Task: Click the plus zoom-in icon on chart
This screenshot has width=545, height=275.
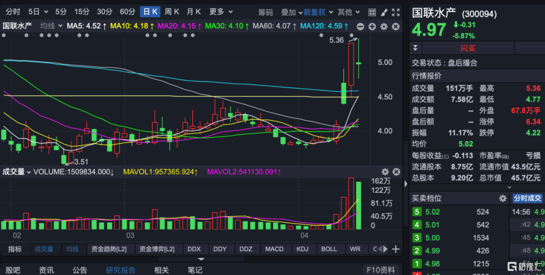Action: [372, 26]
